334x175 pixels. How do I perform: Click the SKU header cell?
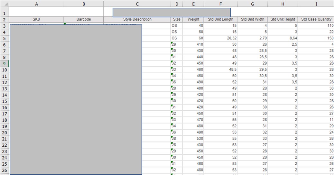pyautogui.click(x=36, y=19)
